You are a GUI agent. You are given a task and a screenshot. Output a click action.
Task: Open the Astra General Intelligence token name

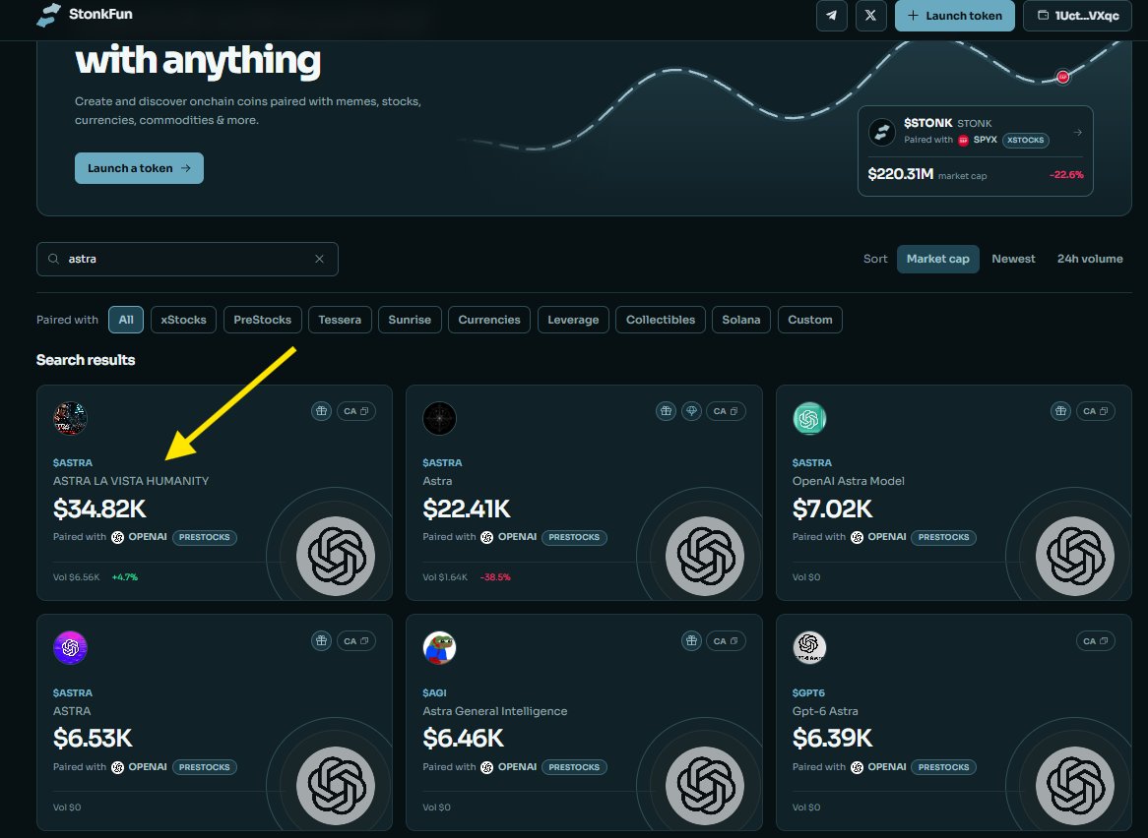tap(495, 711)
